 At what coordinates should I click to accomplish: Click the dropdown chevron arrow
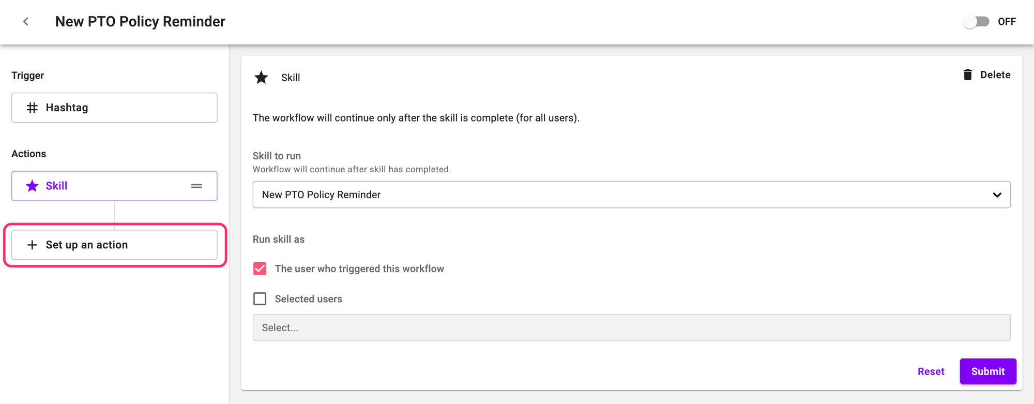point(997,194)
